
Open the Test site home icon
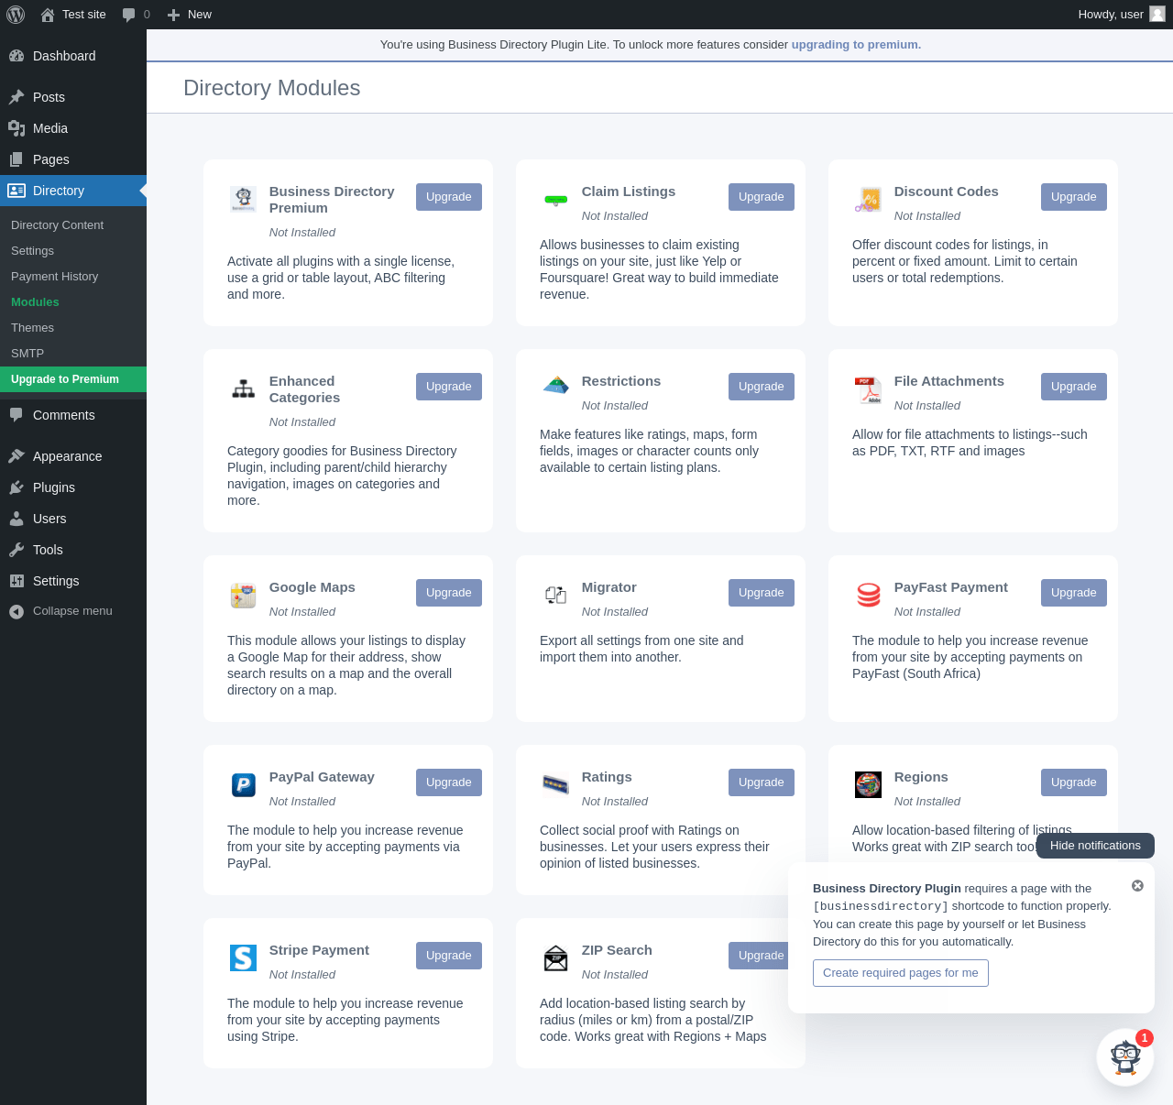point(48,15)
